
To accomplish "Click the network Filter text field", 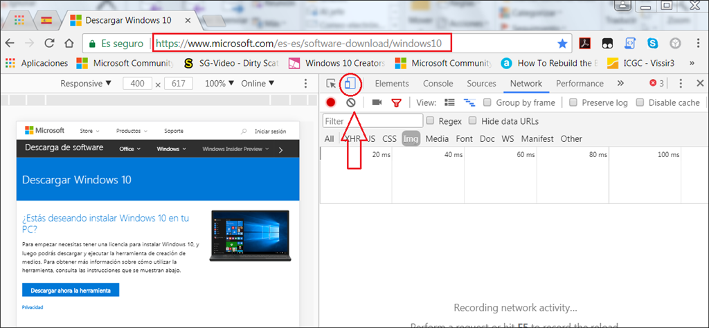I will (373, 121).
